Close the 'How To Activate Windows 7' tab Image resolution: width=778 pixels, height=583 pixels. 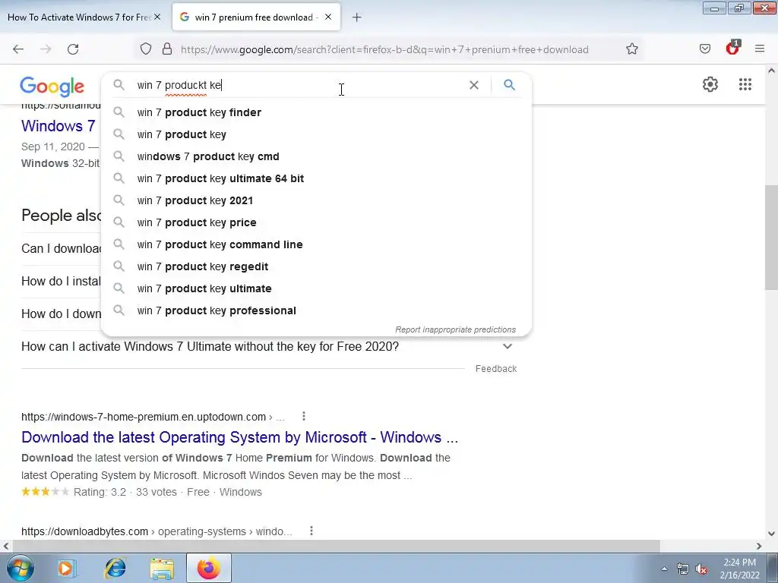(x=157, y=17)
